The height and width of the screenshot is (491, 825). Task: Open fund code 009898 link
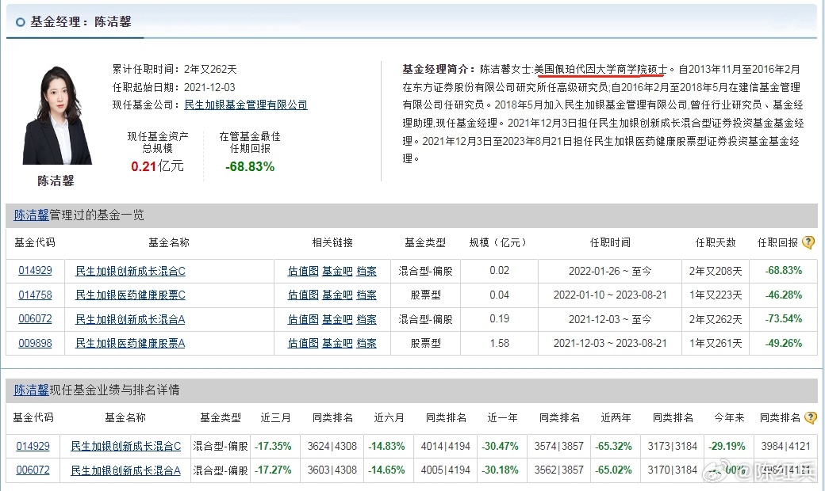coord(35,343)
